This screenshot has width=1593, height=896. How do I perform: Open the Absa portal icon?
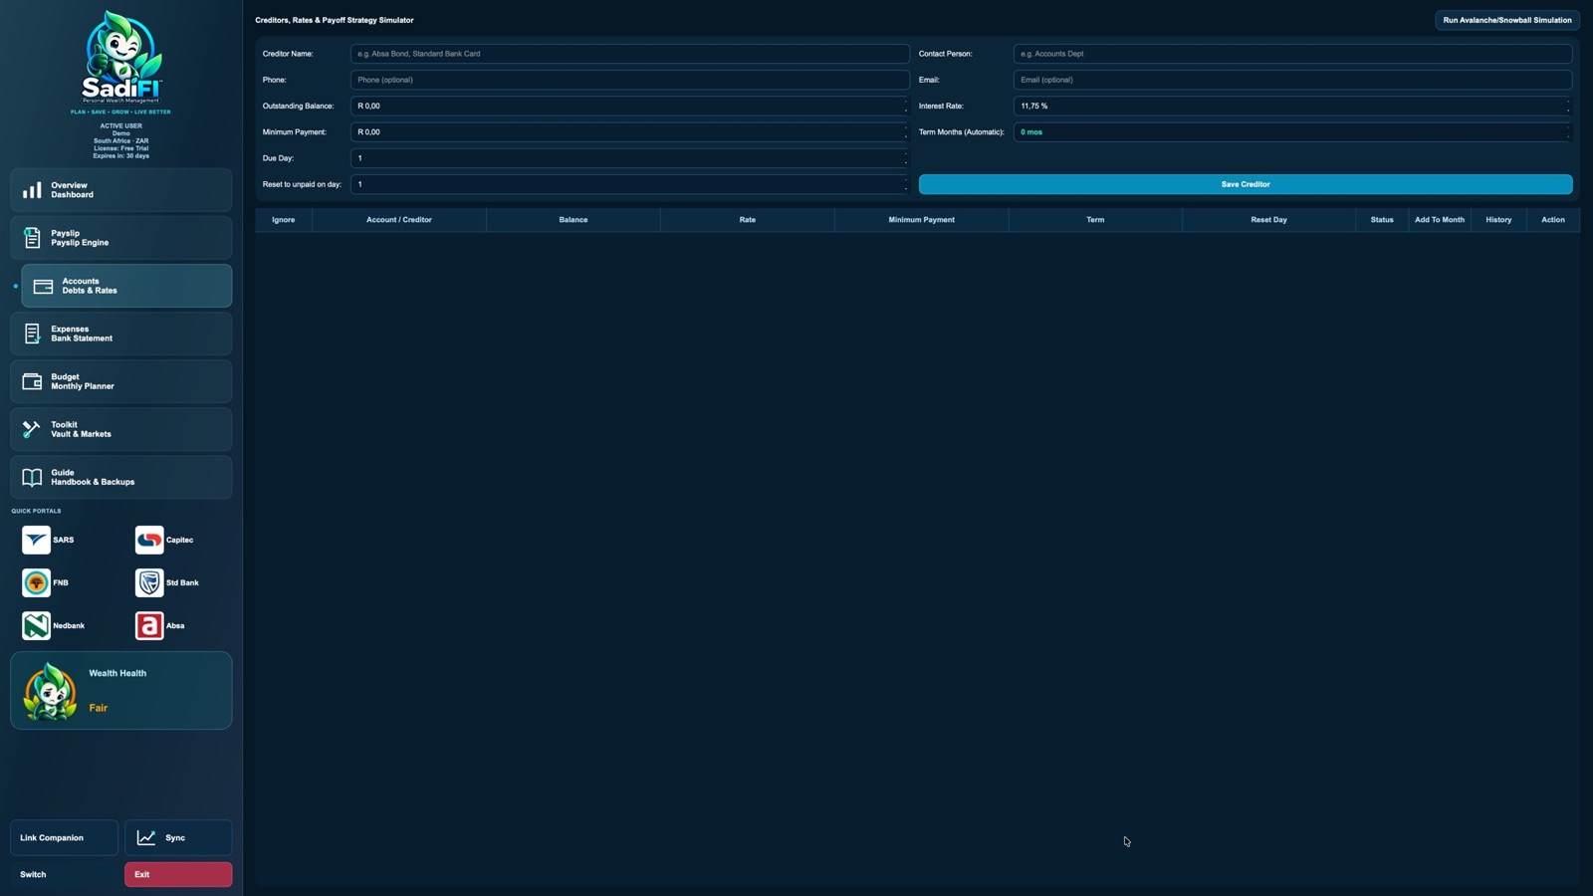149,625
